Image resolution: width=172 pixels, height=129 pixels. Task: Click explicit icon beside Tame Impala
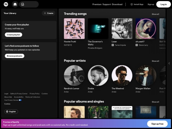(x=113, y=45)
